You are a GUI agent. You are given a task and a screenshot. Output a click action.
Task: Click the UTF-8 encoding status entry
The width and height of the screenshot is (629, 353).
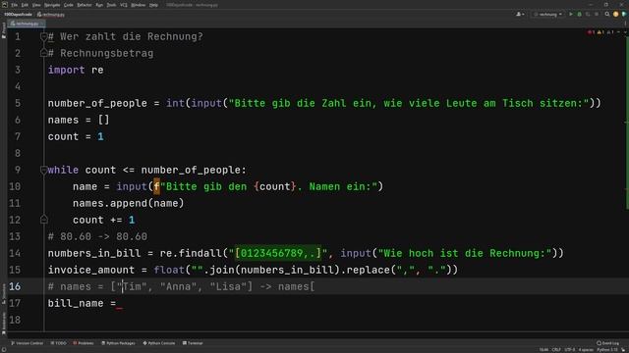[570, 350]
